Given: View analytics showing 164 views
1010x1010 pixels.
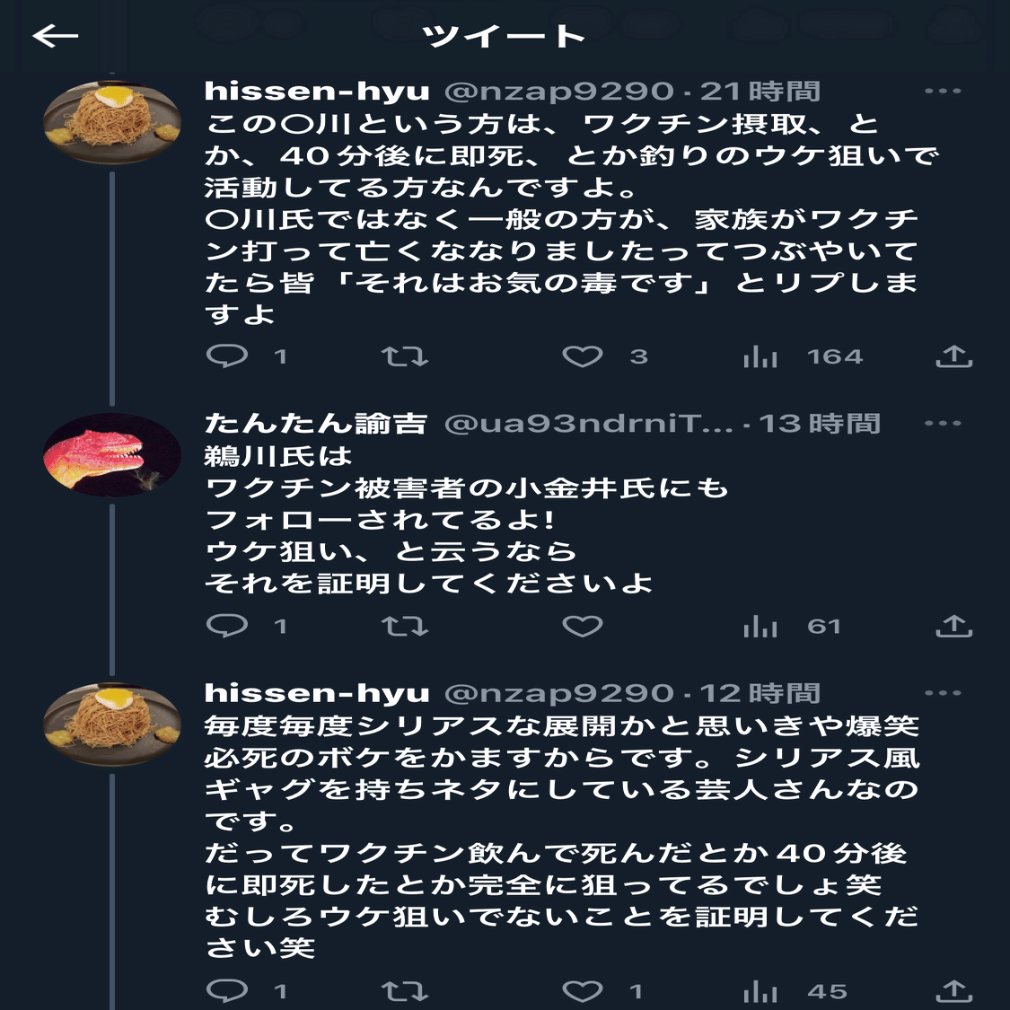Looking at the screenshot, I should [x=760, y=356].
